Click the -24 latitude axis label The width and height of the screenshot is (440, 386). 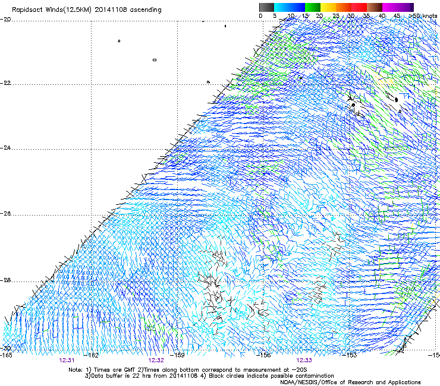coord(5,148)
